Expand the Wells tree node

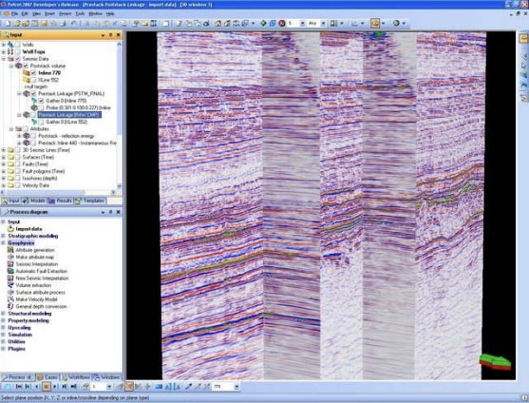pyautogui.click(x=4, y=45)
